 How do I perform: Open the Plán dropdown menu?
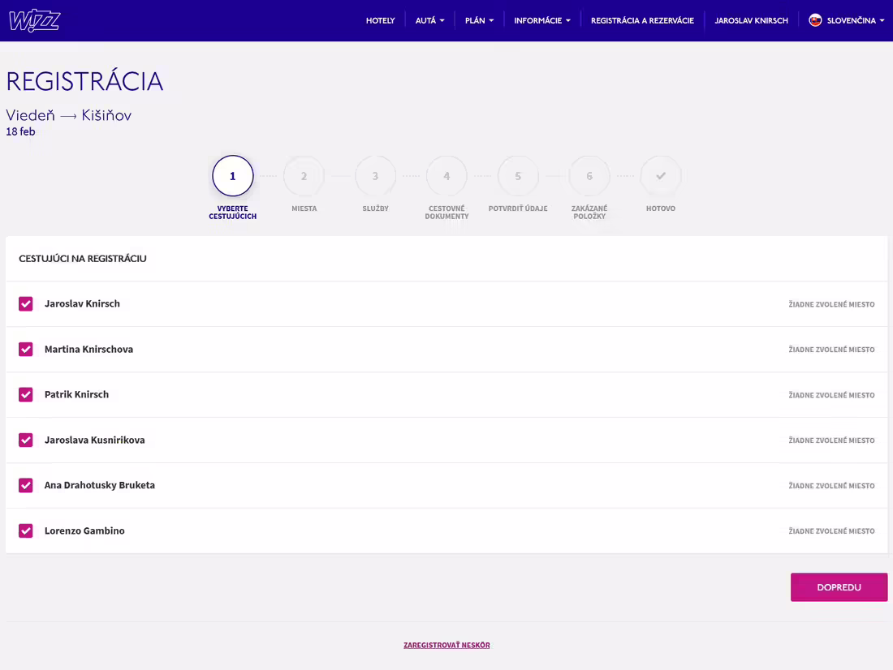[x=479, y=20]
